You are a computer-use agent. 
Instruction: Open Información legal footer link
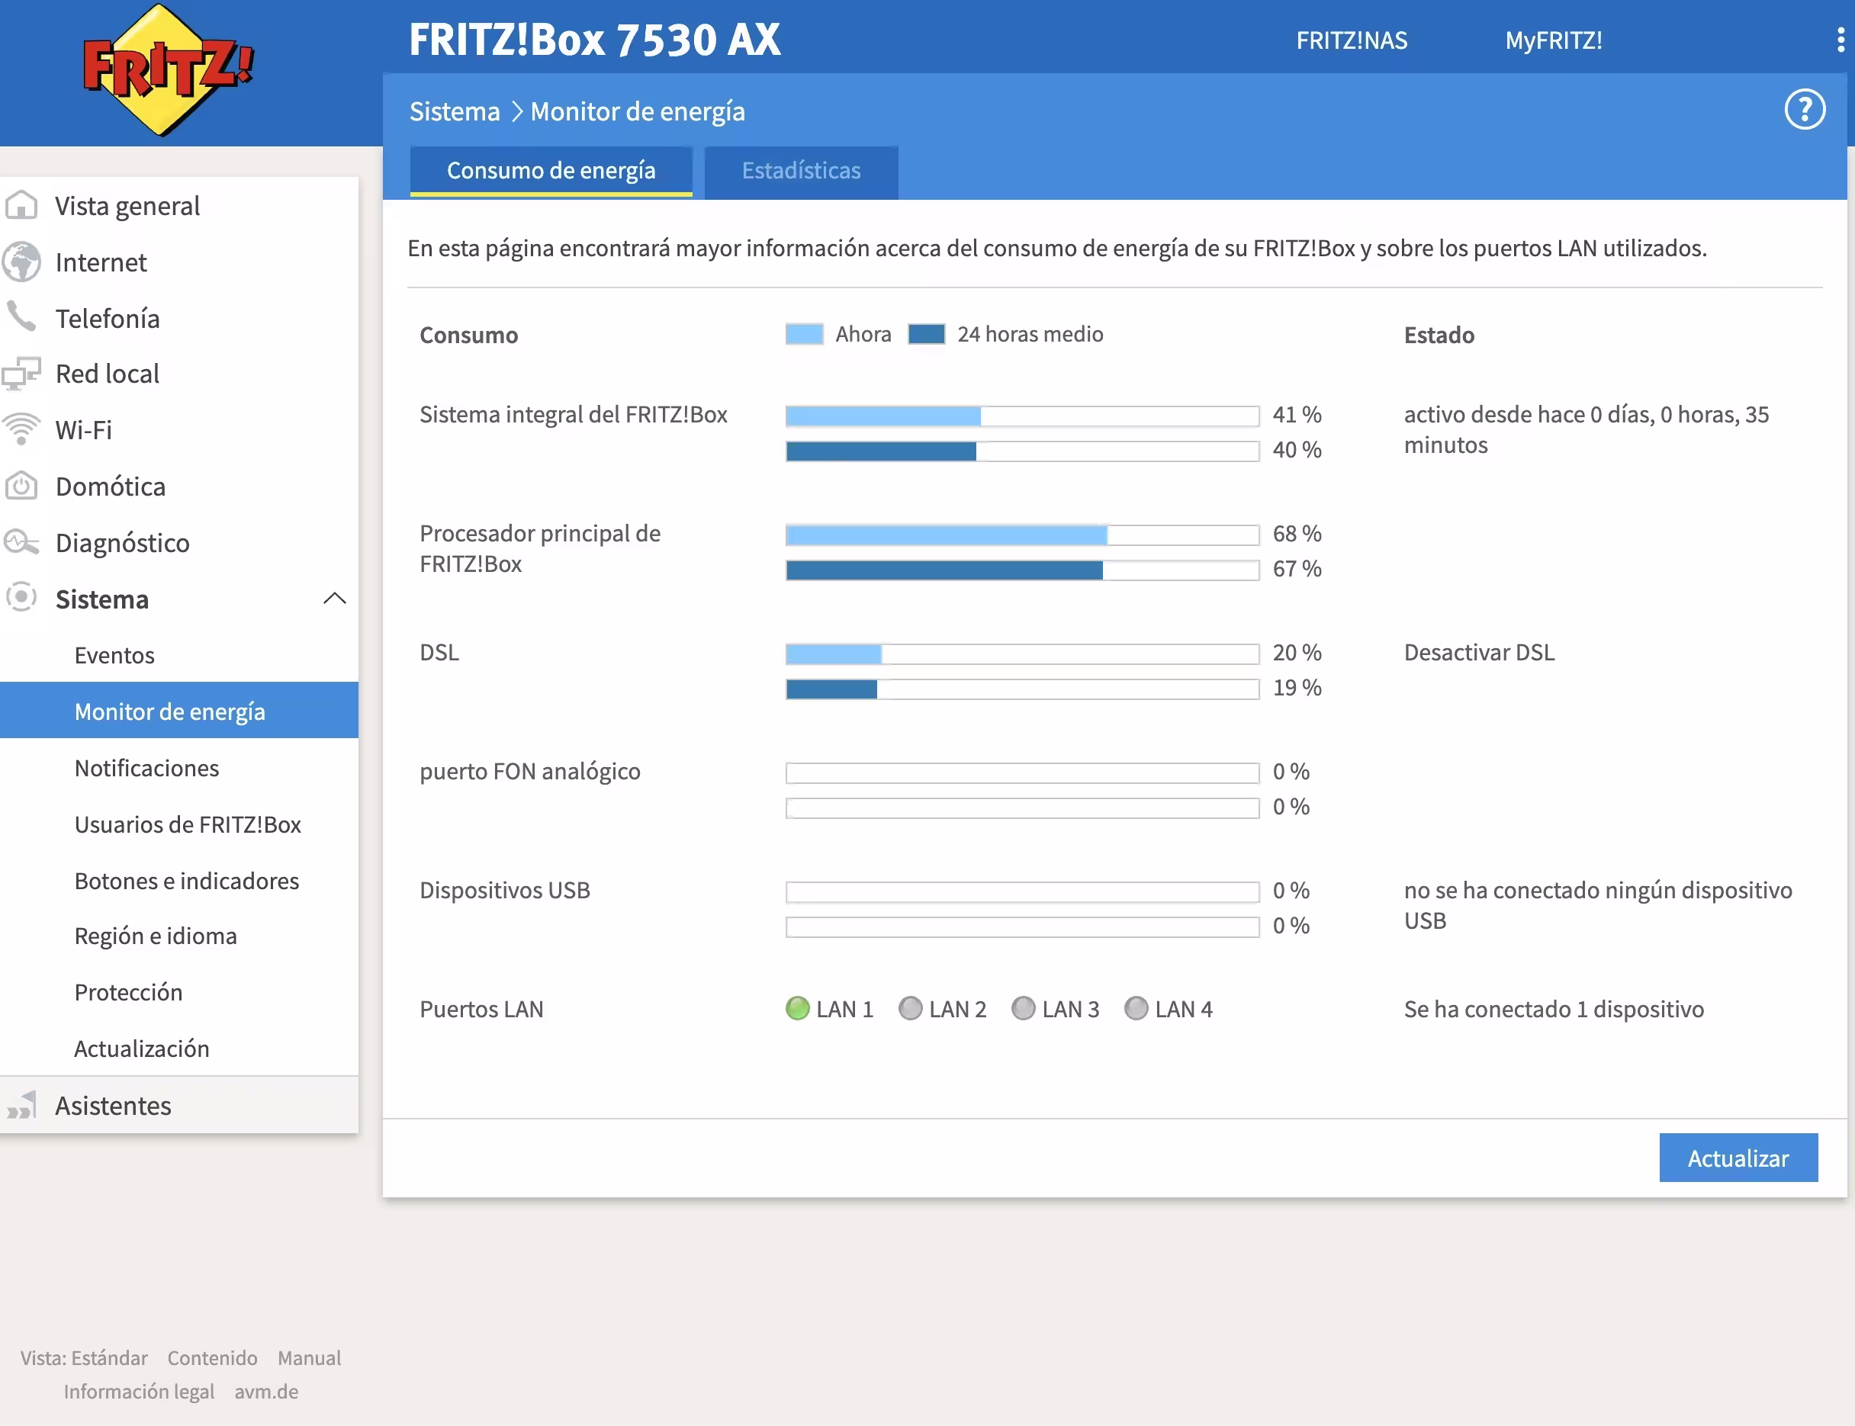click(140, 1391)
